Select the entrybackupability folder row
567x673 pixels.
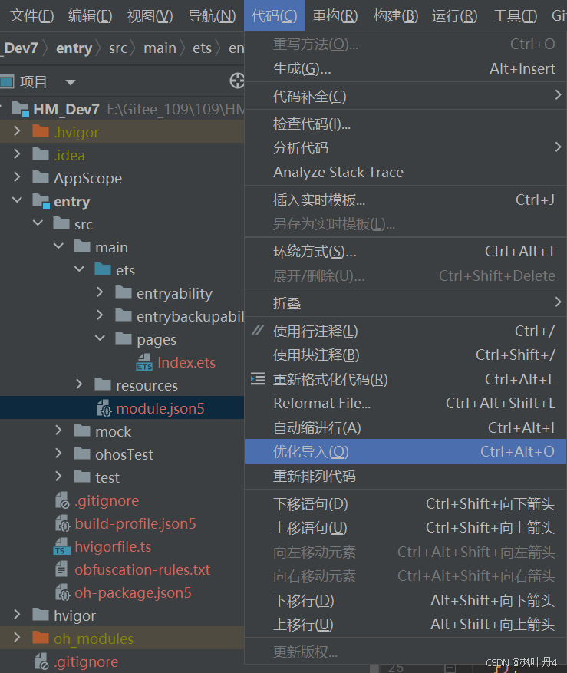[x=122, y=316]
